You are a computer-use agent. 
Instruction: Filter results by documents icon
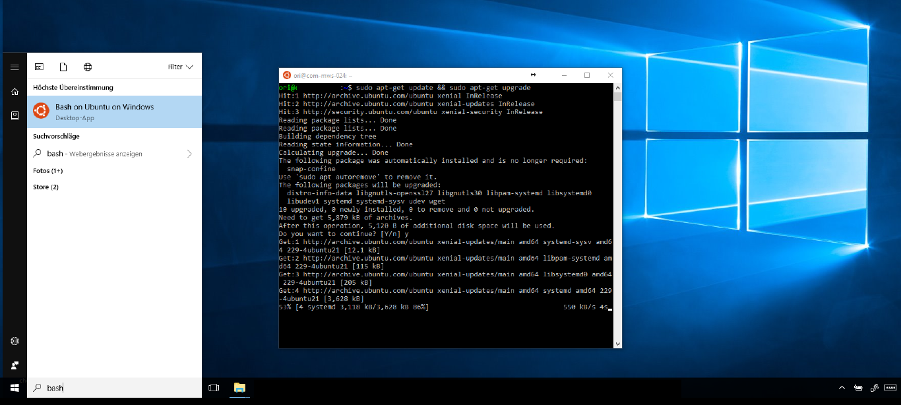coord(63,67)
